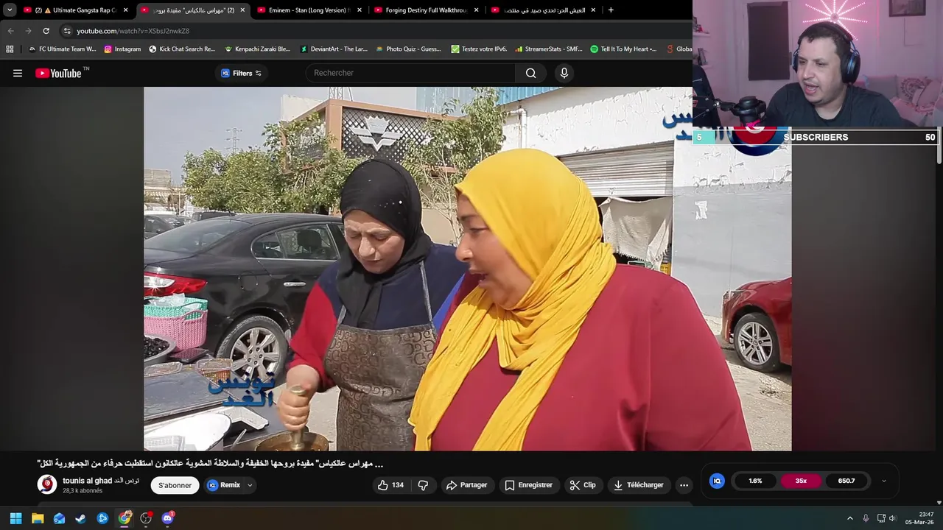
Task: Click the 650.7 vidIQ stat pill
Action: click(x=846, y=481)
